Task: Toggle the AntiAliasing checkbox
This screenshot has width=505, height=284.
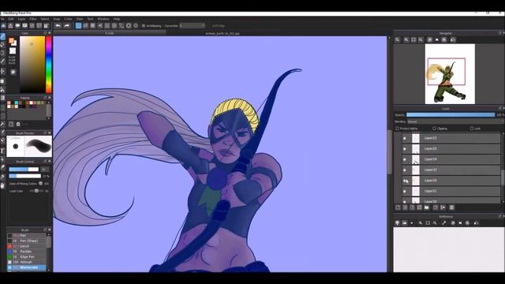Action: 144,26
